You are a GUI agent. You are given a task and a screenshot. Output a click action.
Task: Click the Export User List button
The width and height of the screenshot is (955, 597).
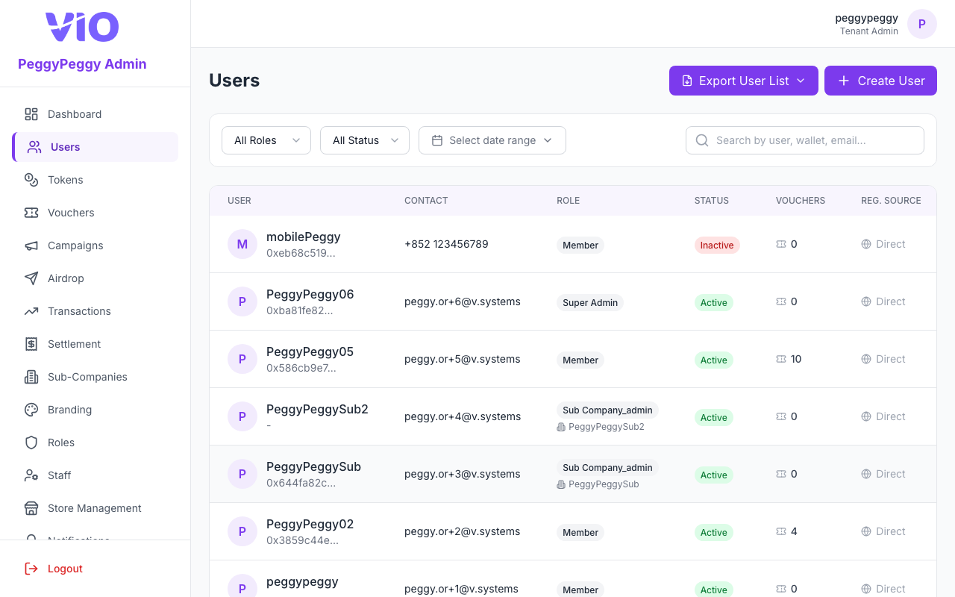coord(744,81)
